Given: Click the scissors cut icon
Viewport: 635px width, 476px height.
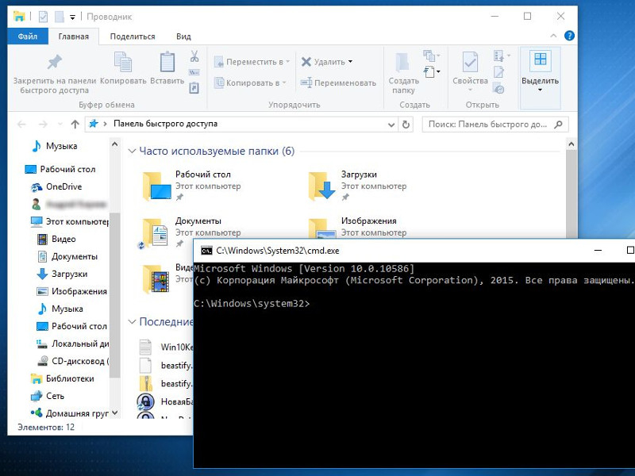Looking at the screenshot, I should pos(194,56).
